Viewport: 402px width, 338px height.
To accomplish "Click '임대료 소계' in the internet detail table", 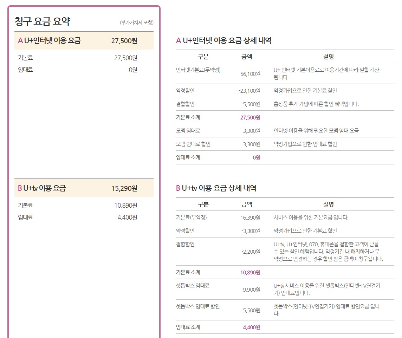I will [x=188, y=157].
